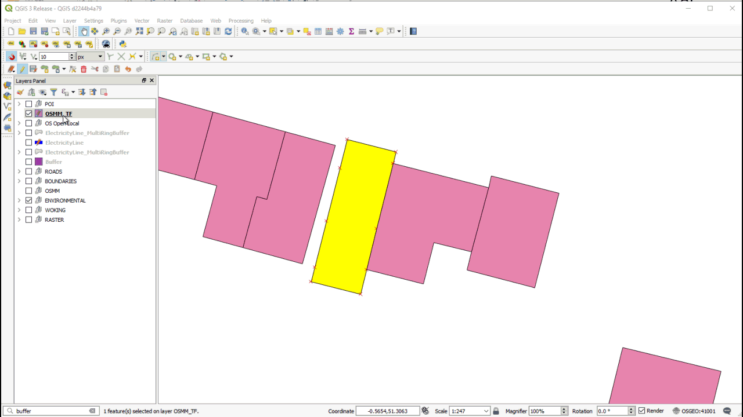The height and width of the screenshot is (417, 743).
Task: Open the Plugins menu
Action: (118, 21)
